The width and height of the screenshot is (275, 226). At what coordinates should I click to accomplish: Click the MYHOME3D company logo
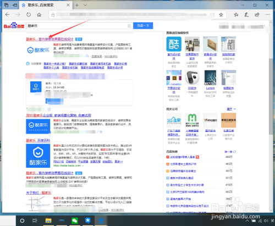(192, 120)
